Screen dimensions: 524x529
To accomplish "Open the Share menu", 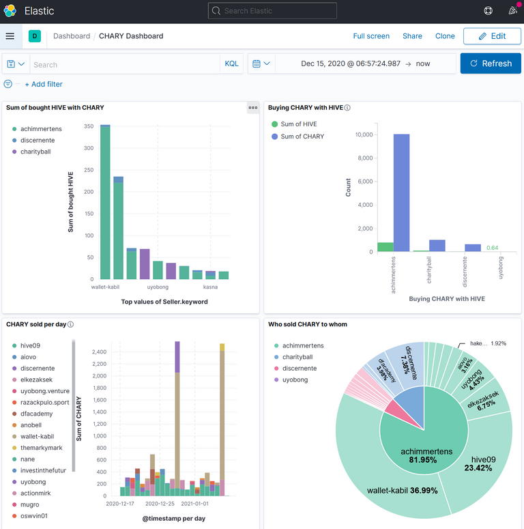I will point(412,36).
